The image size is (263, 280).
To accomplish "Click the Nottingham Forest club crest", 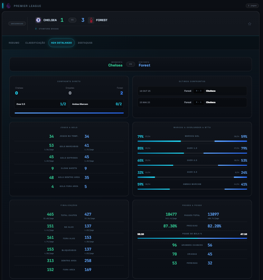I will pos(91,20).
